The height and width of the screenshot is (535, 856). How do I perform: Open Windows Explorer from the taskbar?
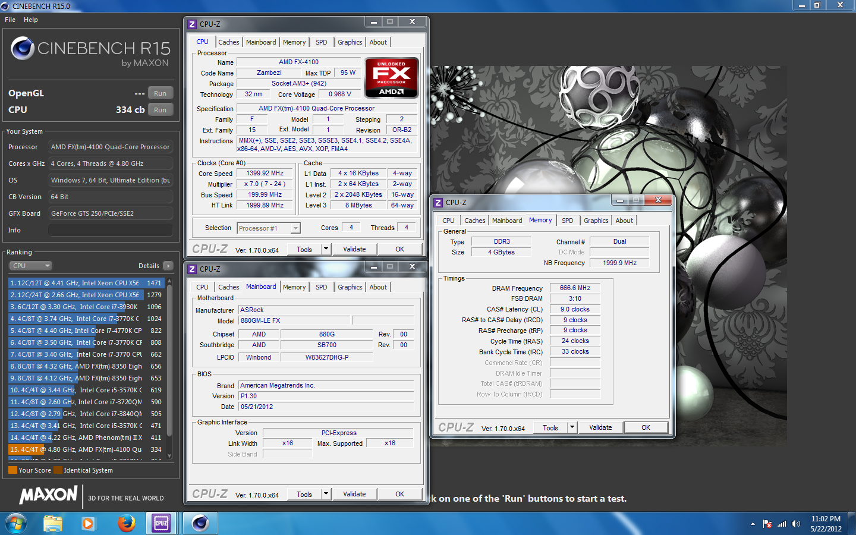point(52,524)
